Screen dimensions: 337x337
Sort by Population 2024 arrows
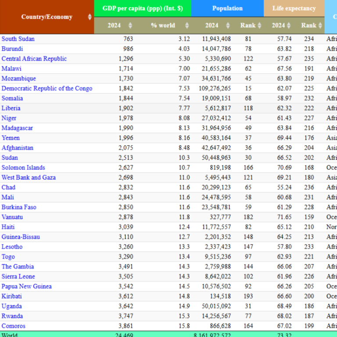pos(228,25)
